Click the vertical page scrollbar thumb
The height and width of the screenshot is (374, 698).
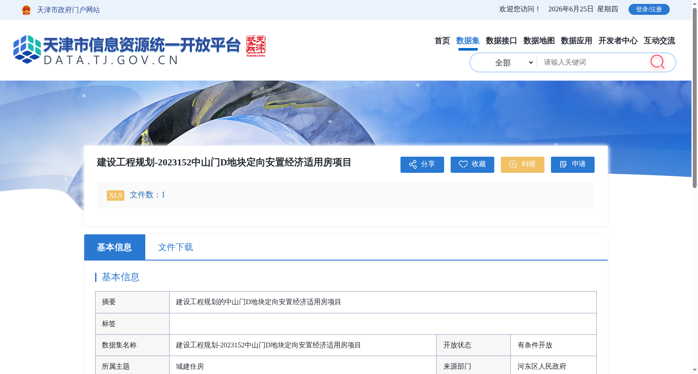695,98
